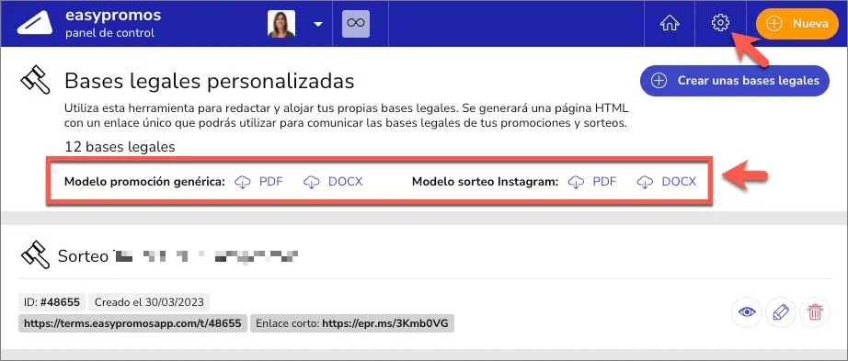The width and height of the screenshot is (848, 361).
Task: Click the orange Nueva button
Action: pos(797,24)
